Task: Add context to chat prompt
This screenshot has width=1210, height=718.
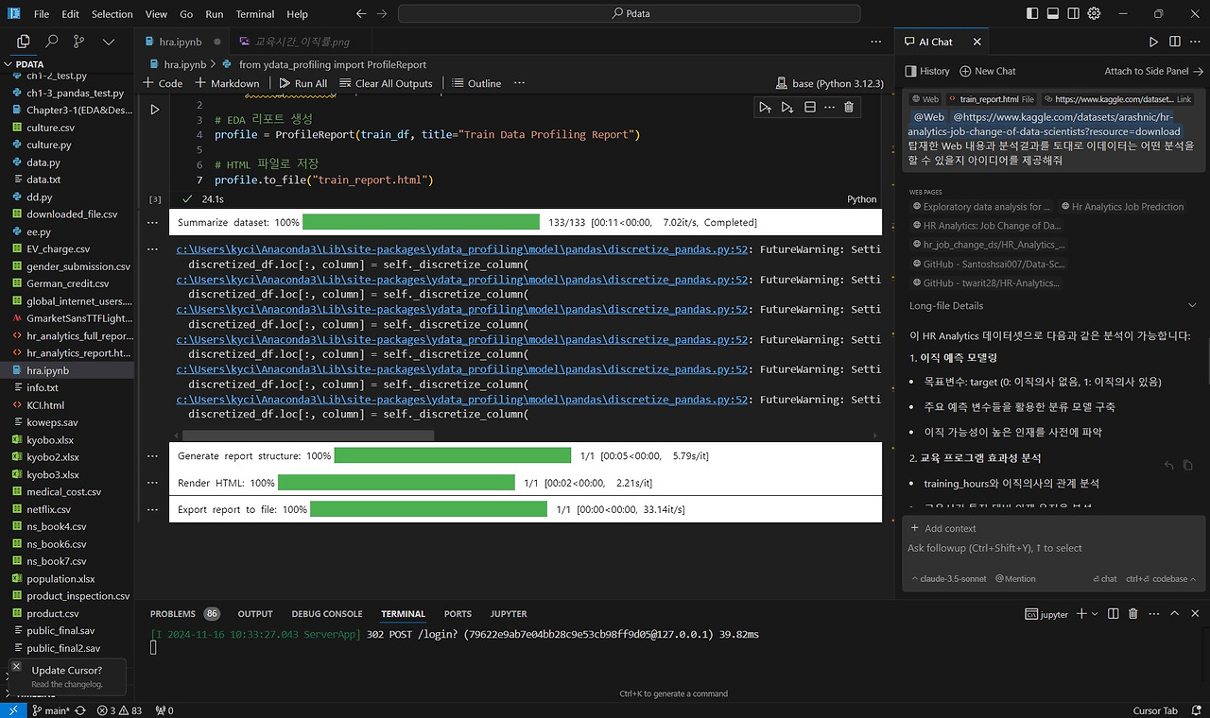Action: coord(943,528)
